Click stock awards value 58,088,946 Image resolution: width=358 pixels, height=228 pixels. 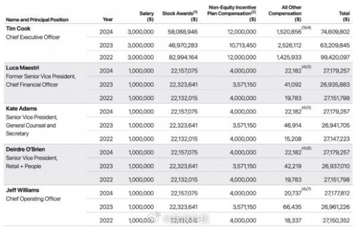pyautogui.click(x=183, y=32)
